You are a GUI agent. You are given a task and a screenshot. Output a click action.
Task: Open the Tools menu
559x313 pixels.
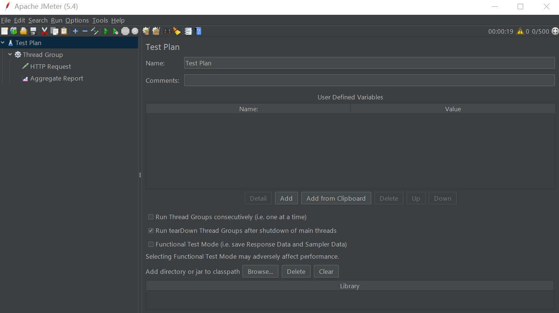click(x=100, y=20)
